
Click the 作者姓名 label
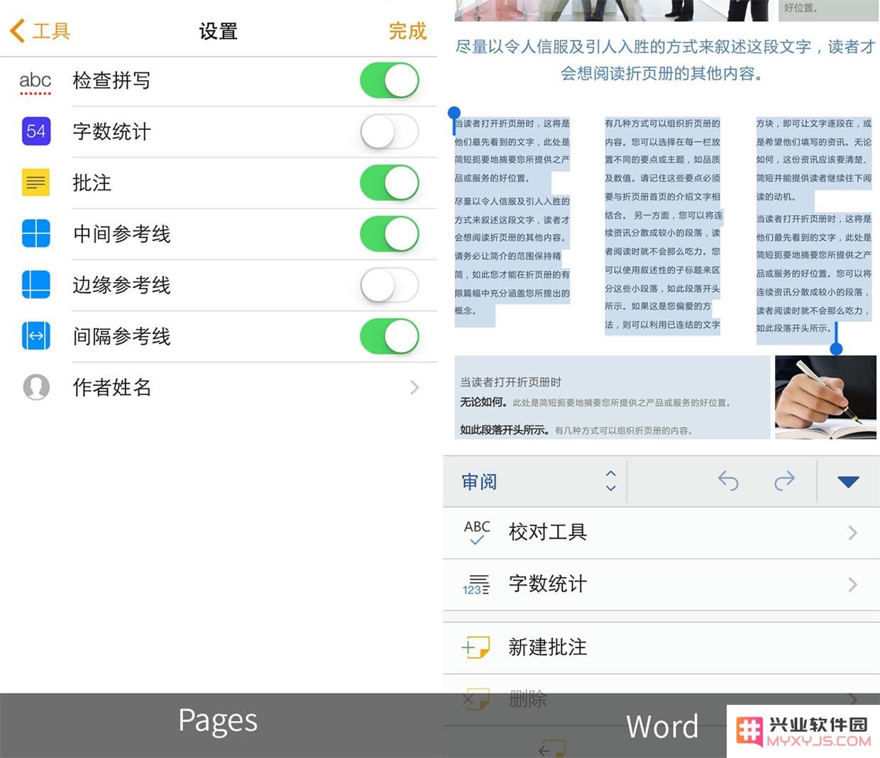[112, 387]
